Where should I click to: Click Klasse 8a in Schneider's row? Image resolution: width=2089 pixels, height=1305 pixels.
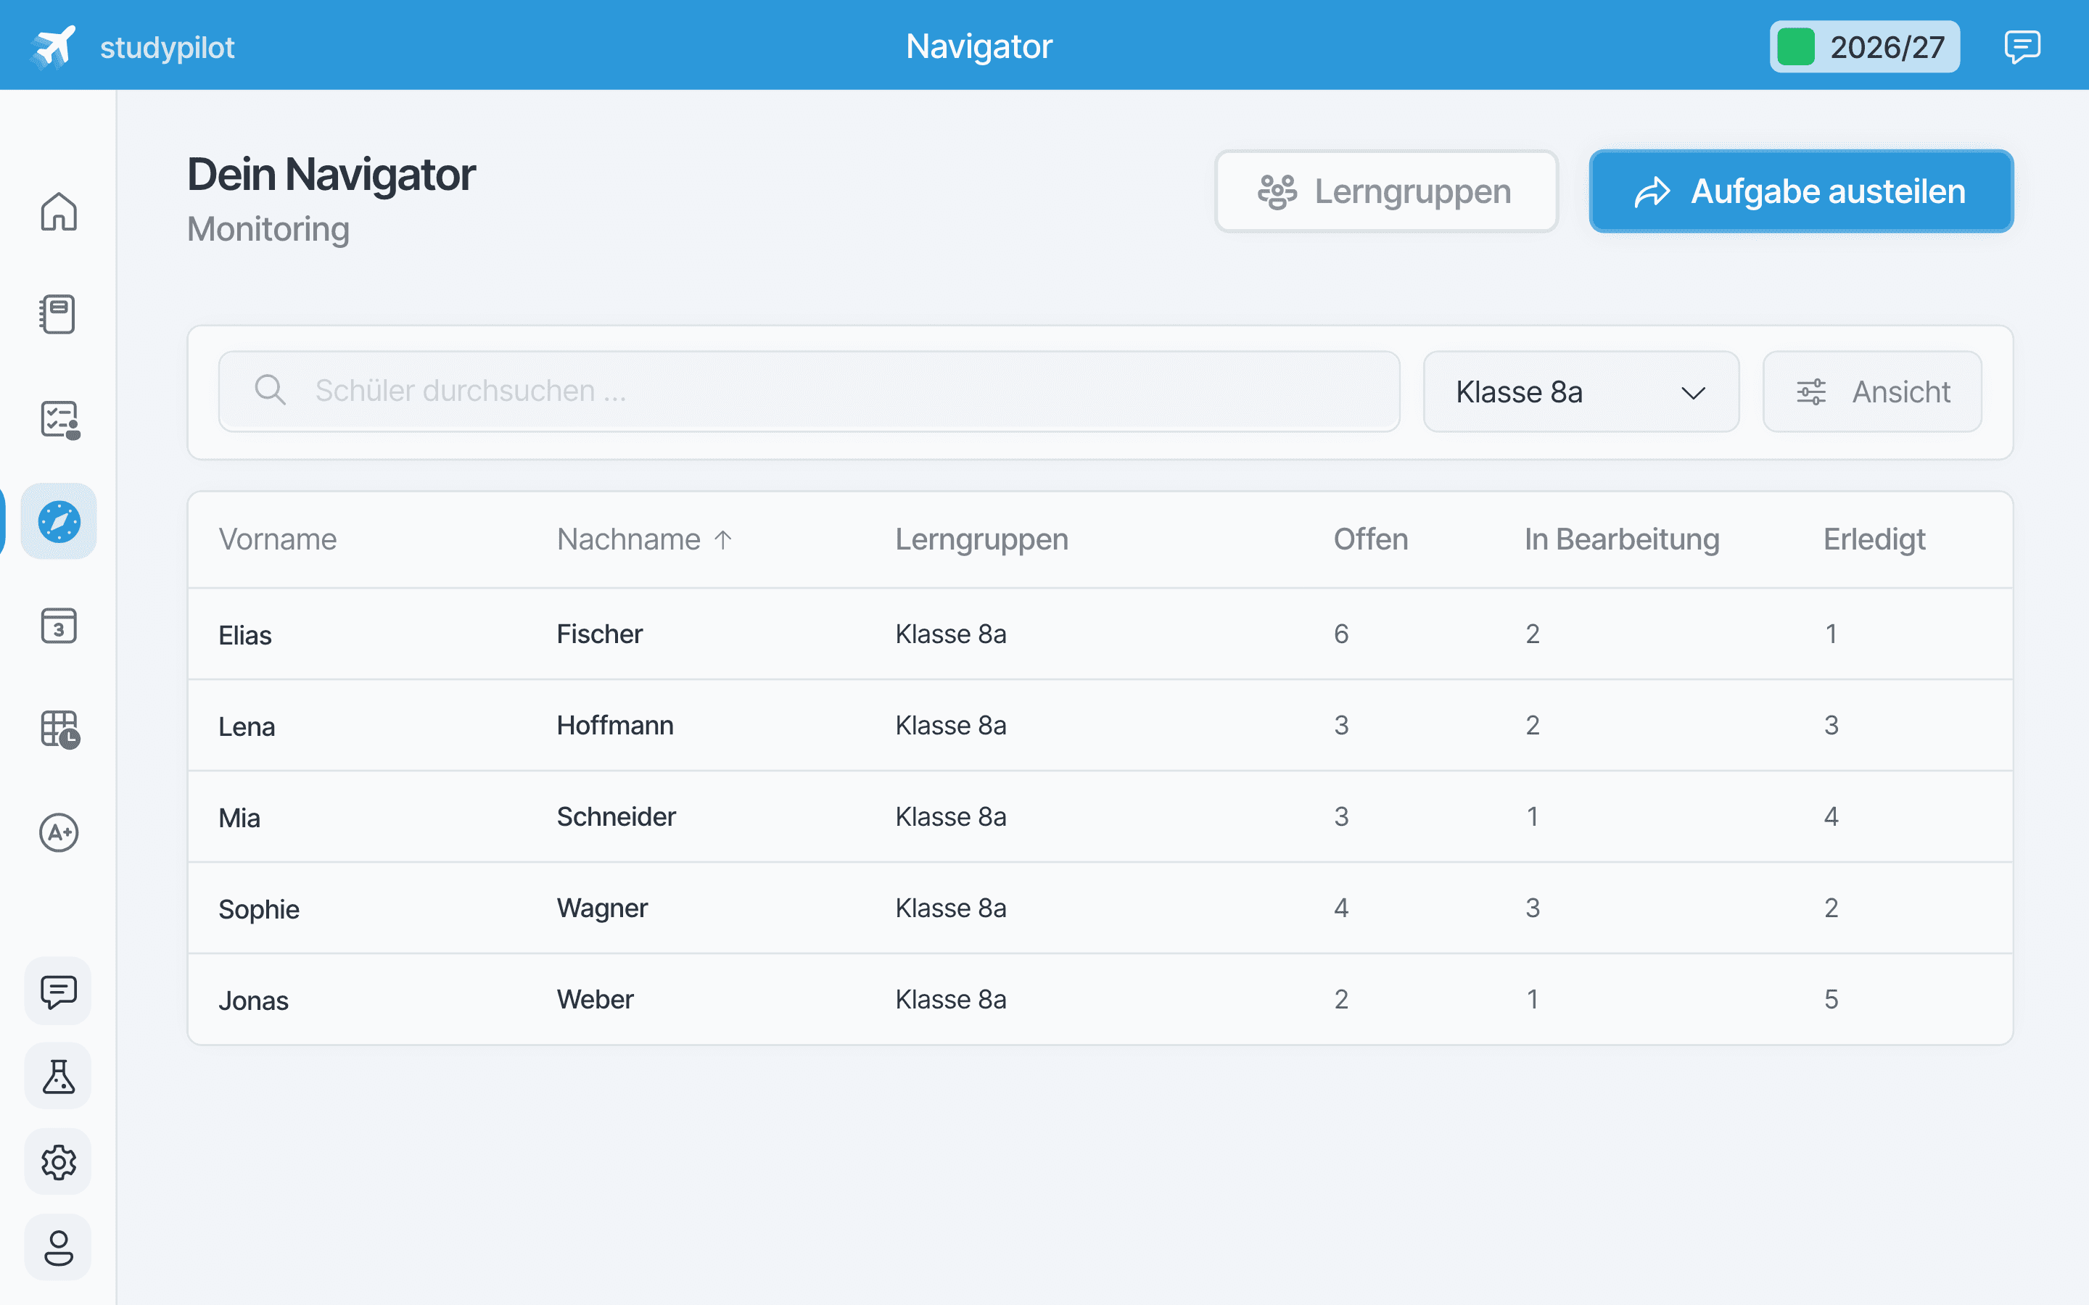tap(950, 817)
